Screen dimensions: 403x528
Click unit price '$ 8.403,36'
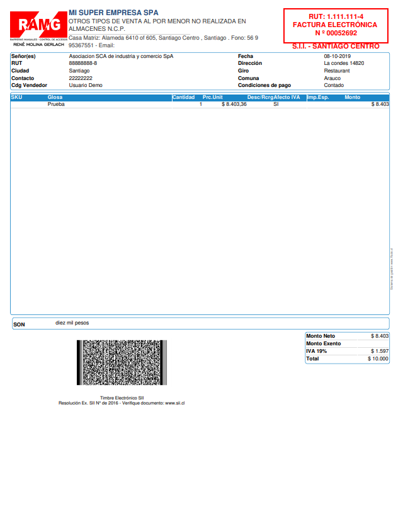(x=234, y=105)
